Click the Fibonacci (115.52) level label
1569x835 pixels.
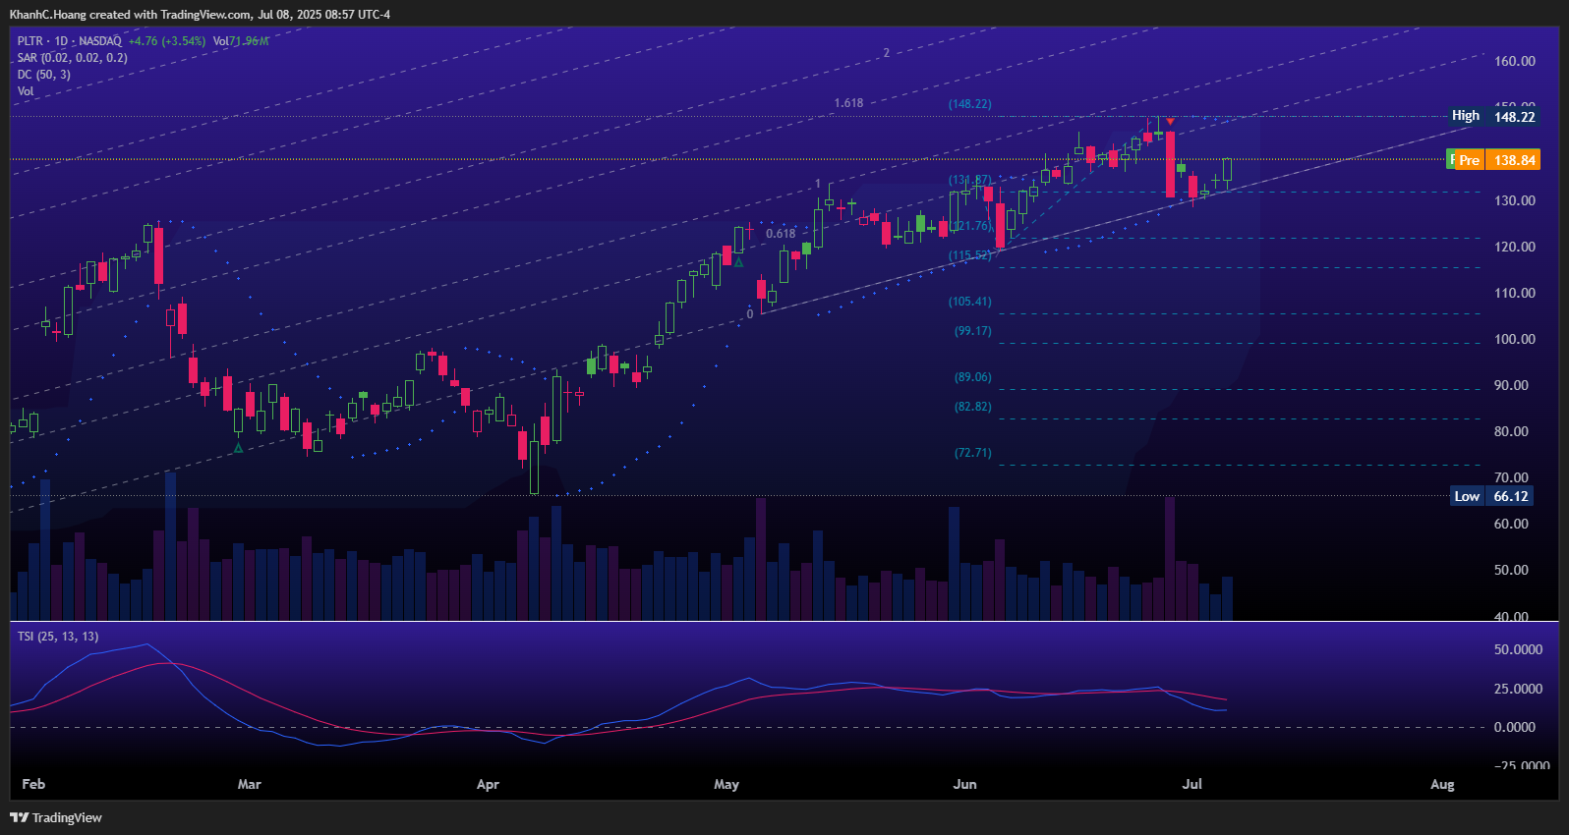pyautogui.click(x=970, y=255)
